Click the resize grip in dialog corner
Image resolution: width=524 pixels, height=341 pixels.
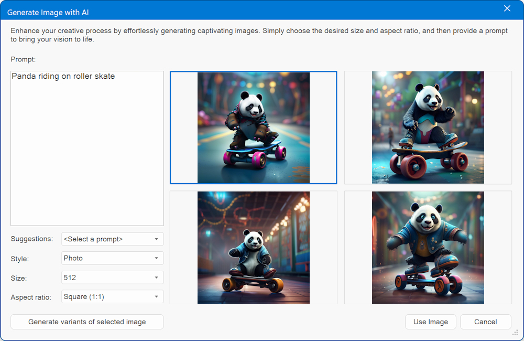click(x=515, y=332)
